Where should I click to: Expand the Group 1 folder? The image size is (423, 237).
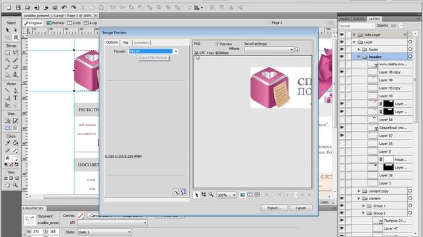[x=364, y=205]
